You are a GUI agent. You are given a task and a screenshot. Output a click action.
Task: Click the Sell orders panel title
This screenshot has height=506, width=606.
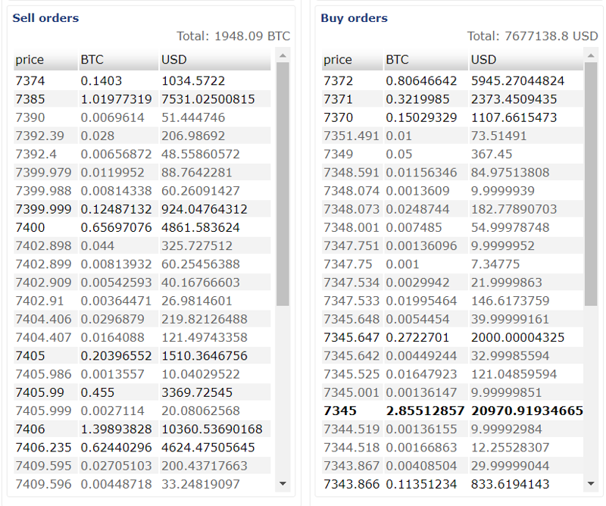coord(45,17)
